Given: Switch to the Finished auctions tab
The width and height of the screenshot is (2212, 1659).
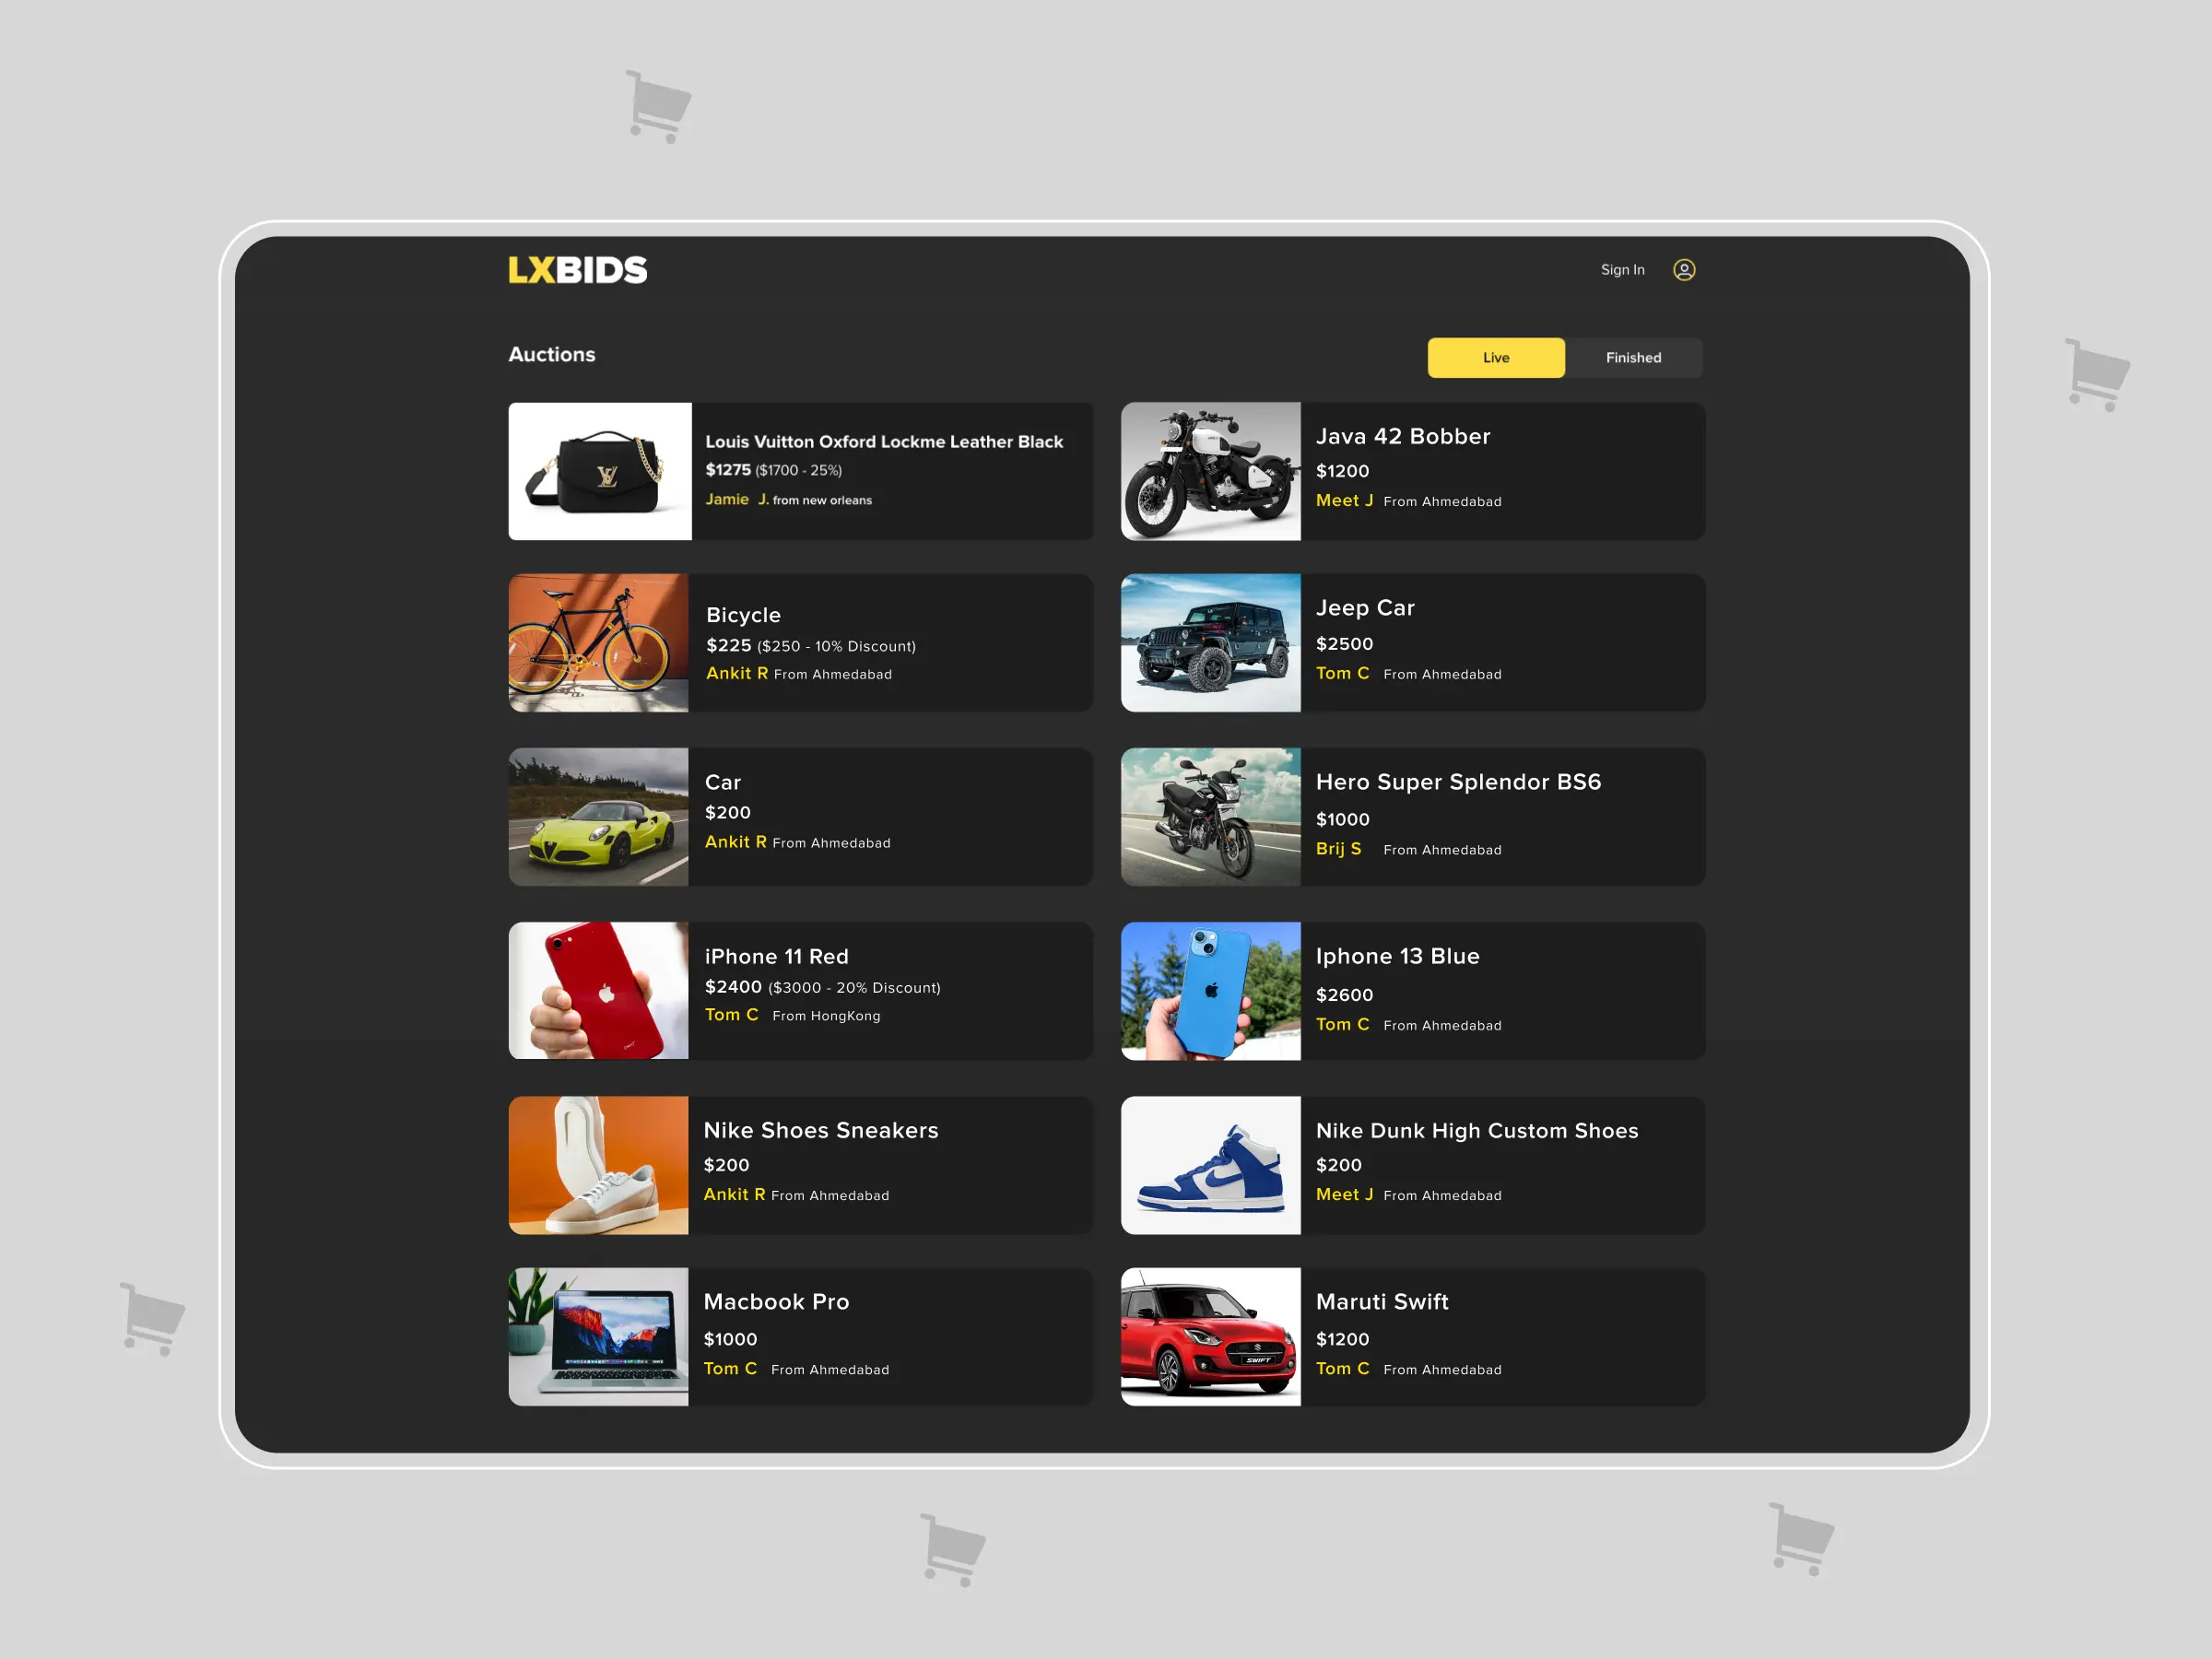Looking at the screenshot, I should (x=1633, y=358).
